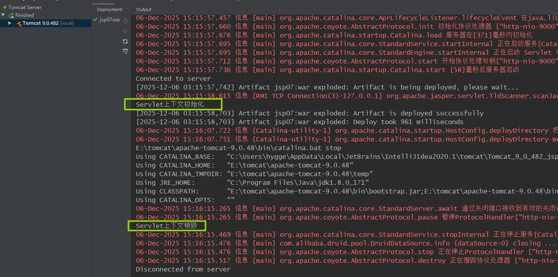Click the icon with green down arrow
The height and width of the screenshot is (277, 558).
point(125,52)
